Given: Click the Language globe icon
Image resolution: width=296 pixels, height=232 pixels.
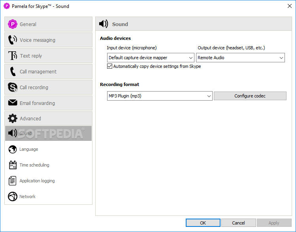Looking at the screenshot, I should coord(13,149).
